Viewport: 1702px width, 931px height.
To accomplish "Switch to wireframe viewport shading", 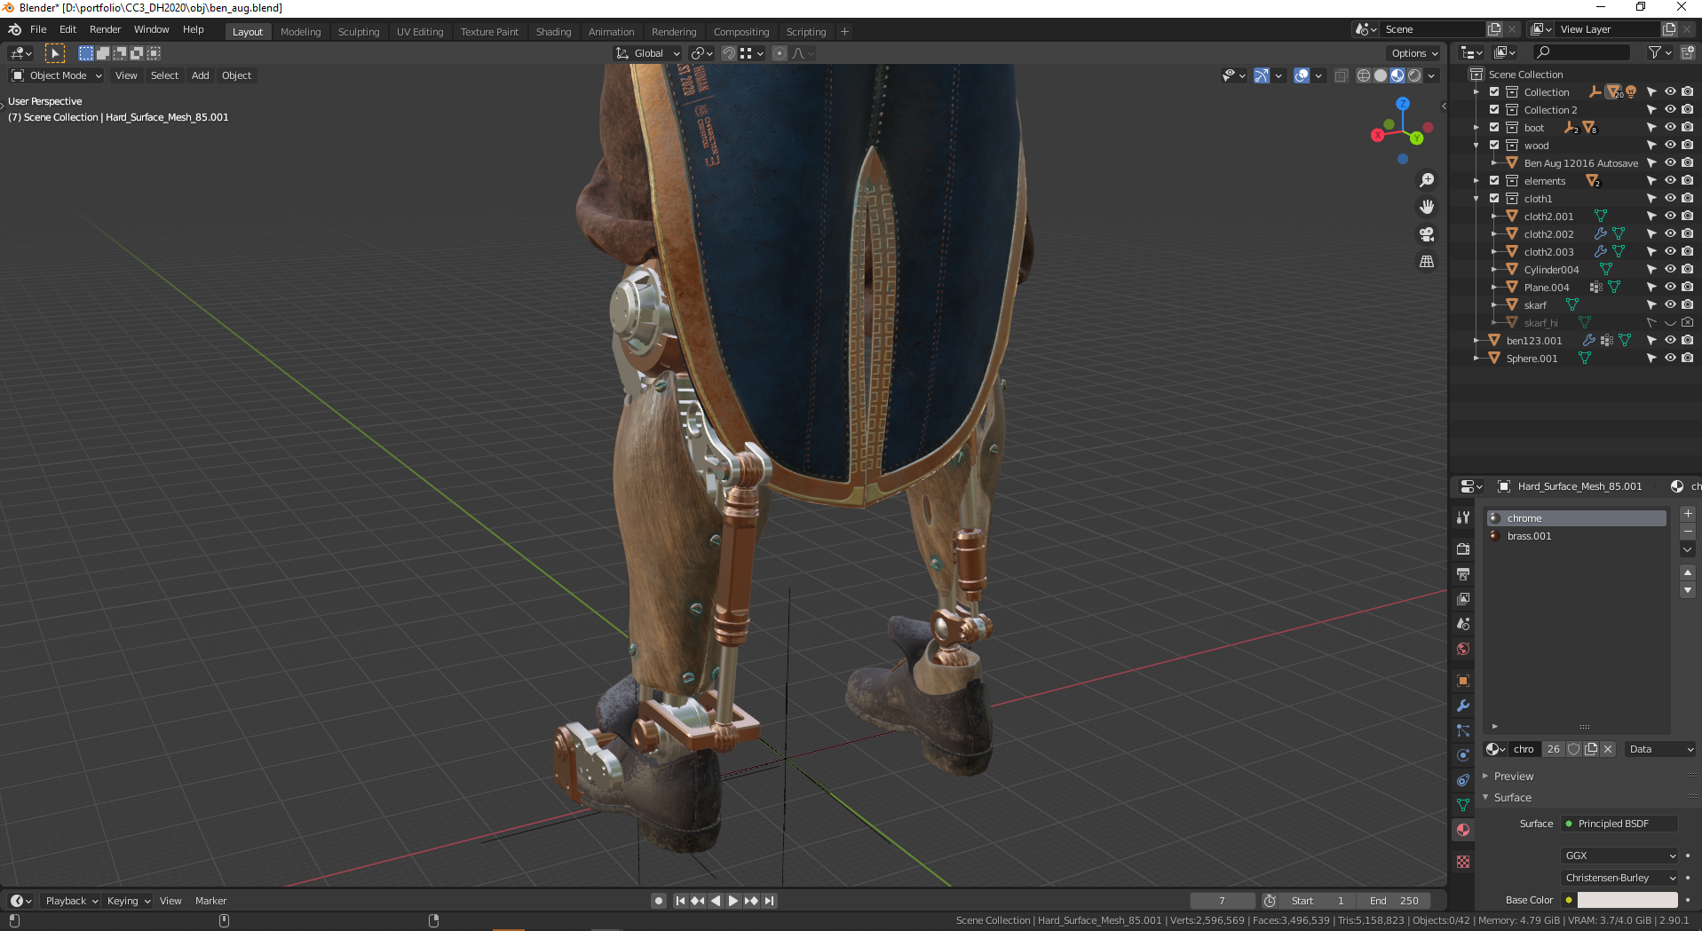I will point(1364,75).
